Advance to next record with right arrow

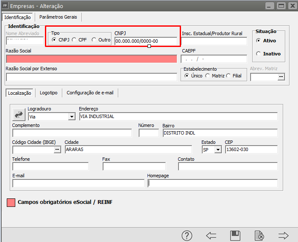coord(283,236)
